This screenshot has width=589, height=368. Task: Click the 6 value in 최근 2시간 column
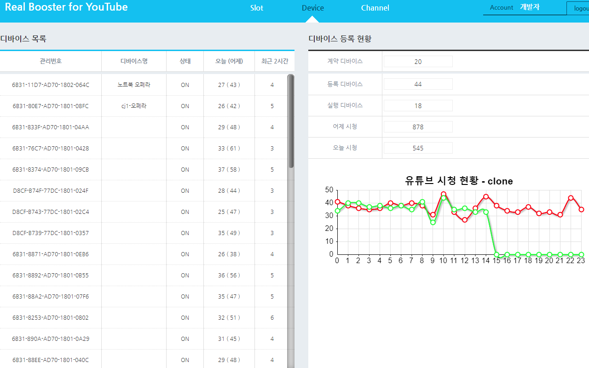click(272, 318)
